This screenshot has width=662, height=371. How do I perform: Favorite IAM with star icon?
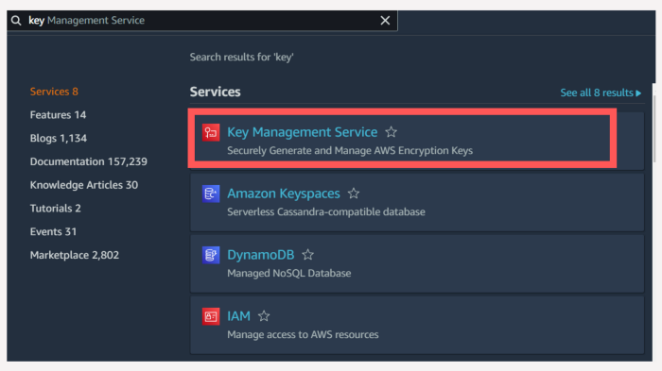264,315
